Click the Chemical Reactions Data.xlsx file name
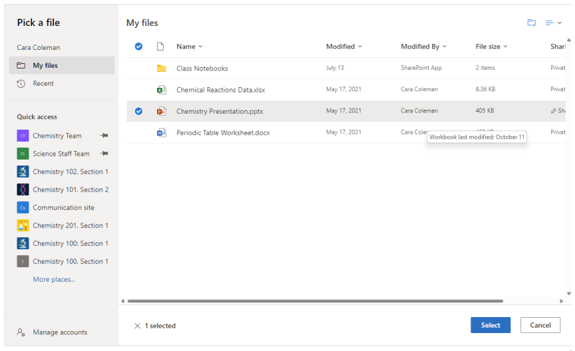 pyautogui.click(x=220, y=90)
